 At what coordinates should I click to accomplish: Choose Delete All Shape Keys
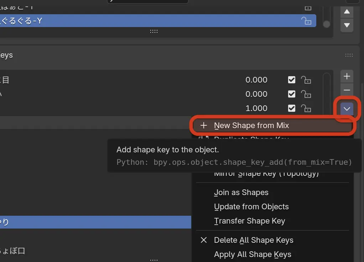click(273, 240)
